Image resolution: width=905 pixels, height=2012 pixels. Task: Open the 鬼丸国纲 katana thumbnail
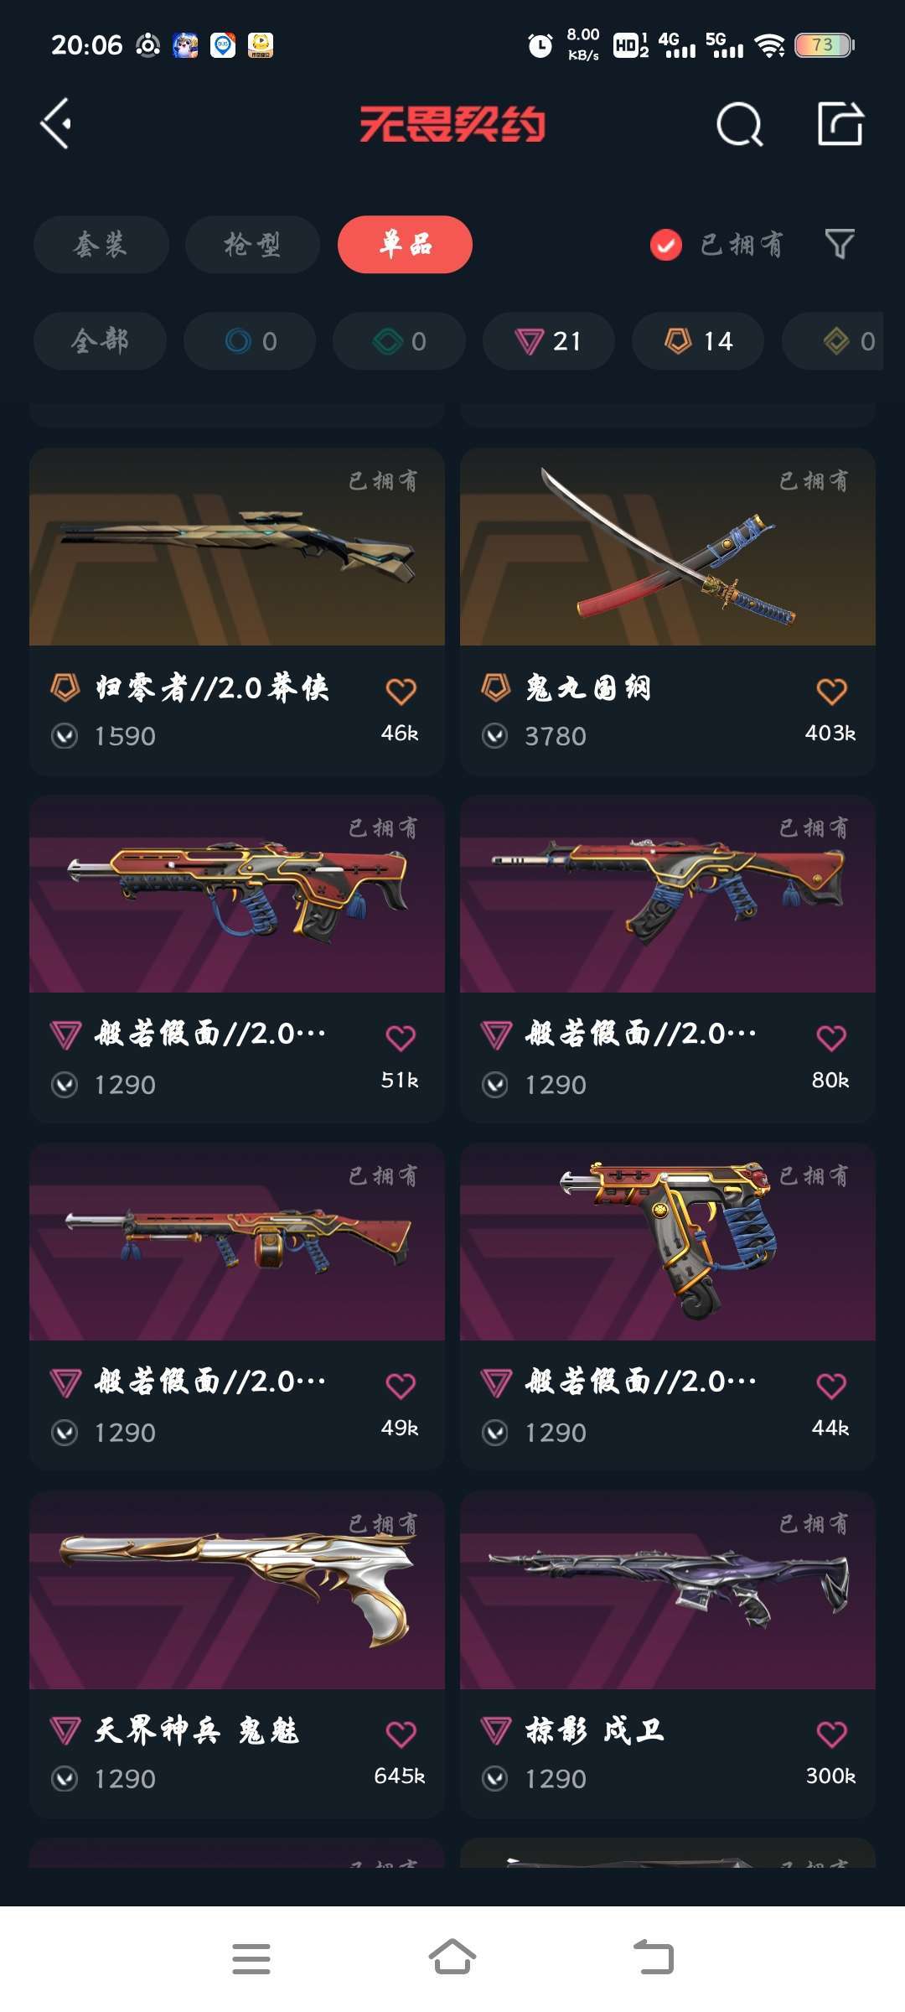(x=668, y=547)
